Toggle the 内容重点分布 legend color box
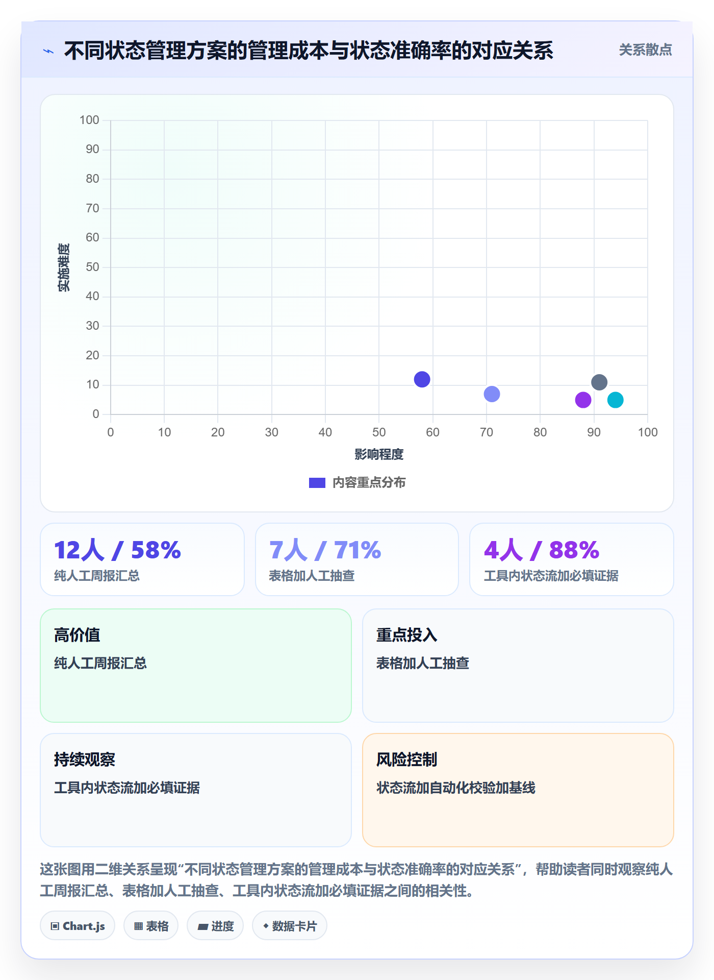 tap(317, 483)
